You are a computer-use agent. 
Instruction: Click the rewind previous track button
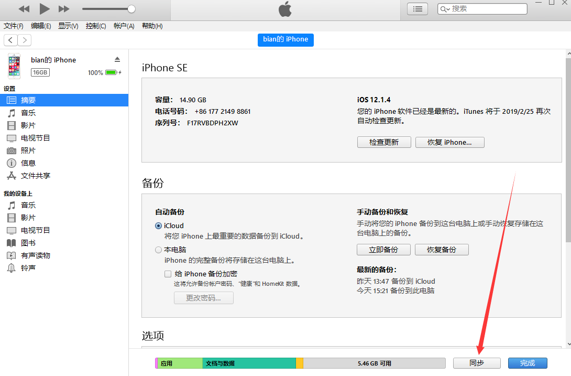24,9
